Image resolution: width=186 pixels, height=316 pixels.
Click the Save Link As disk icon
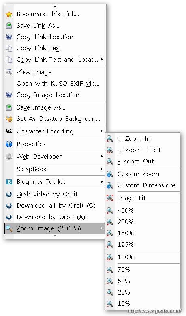[9, 26]
